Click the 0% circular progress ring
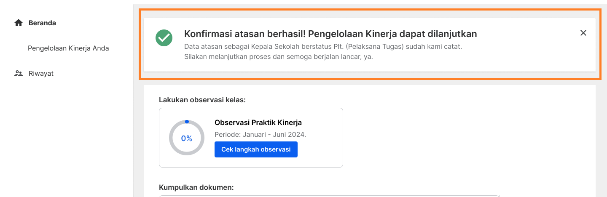This screenshot has width=607, height=197. [187, 138]
